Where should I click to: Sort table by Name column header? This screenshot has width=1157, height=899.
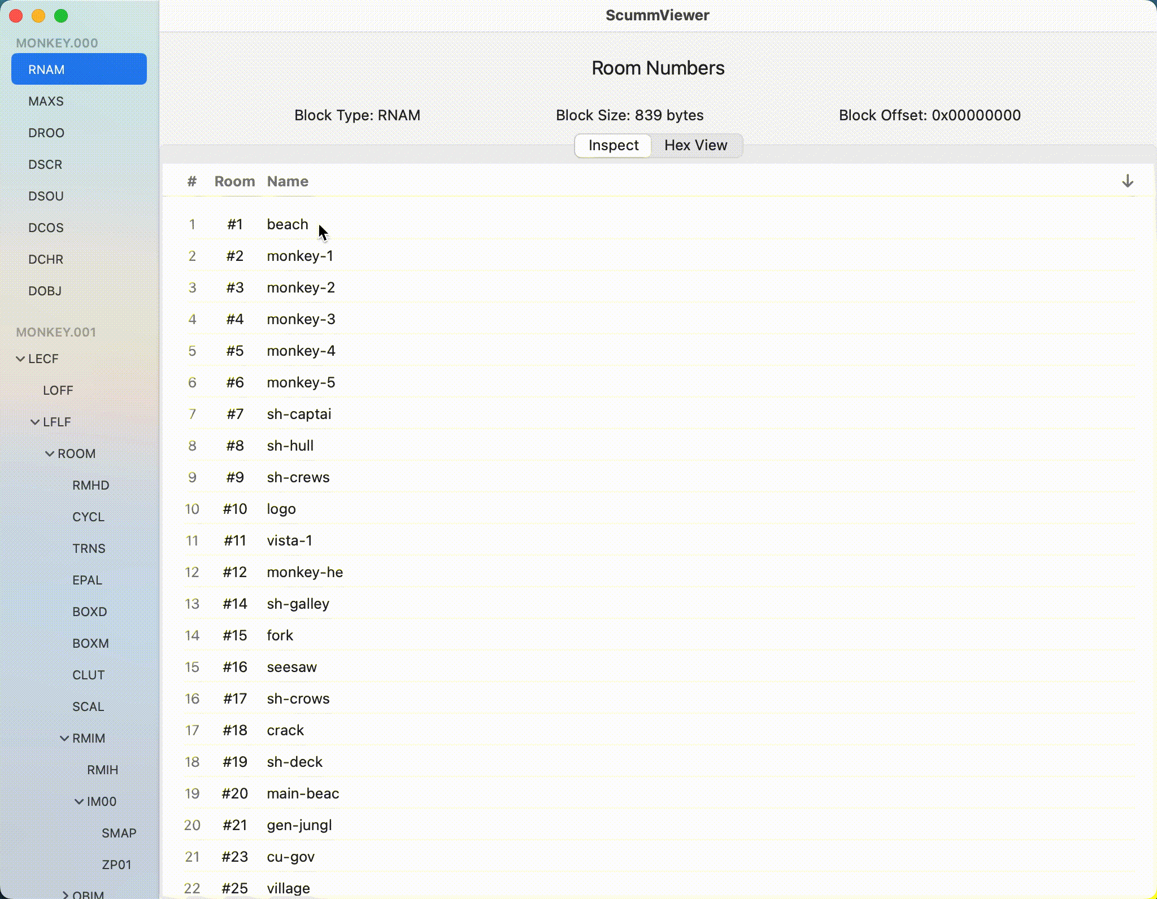pyautogui.click(x=288, y=181)
